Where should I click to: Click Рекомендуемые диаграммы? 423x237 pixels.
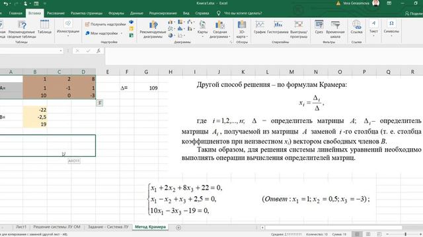(153, 29)
